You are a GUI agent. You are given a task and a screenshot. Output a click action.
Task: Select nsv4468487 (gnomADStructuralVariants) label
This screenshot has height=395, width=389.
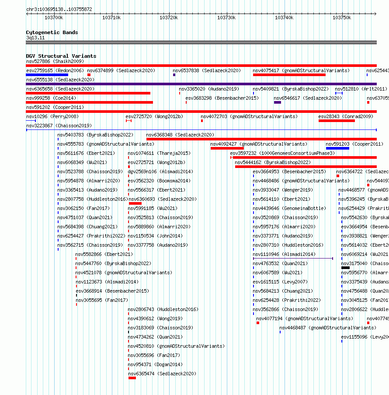[x=328, y=328]
